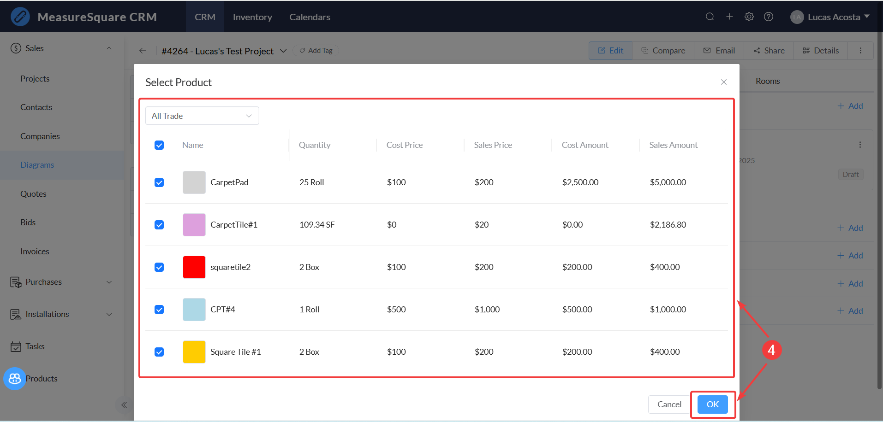Collapse the sidebar with double chevron
883x422 pixels.
[x=124, y=405]
